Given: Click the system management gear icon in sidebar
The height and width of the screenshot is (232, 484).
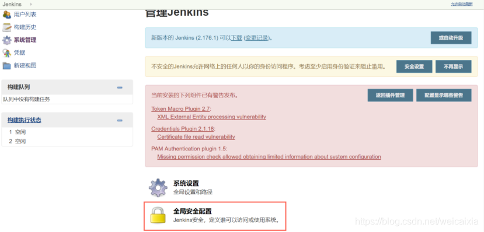Looking at the screenshot, I should [7, 40].
